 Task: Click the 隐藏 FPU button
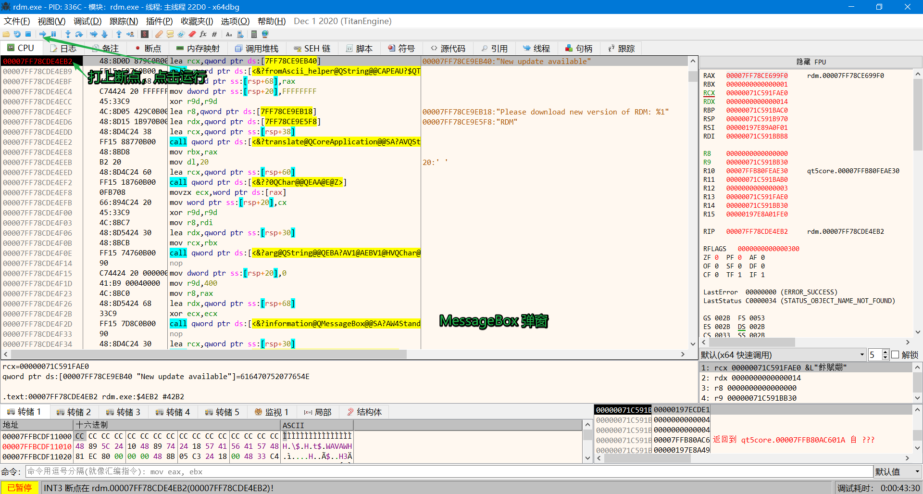(811, 62)
